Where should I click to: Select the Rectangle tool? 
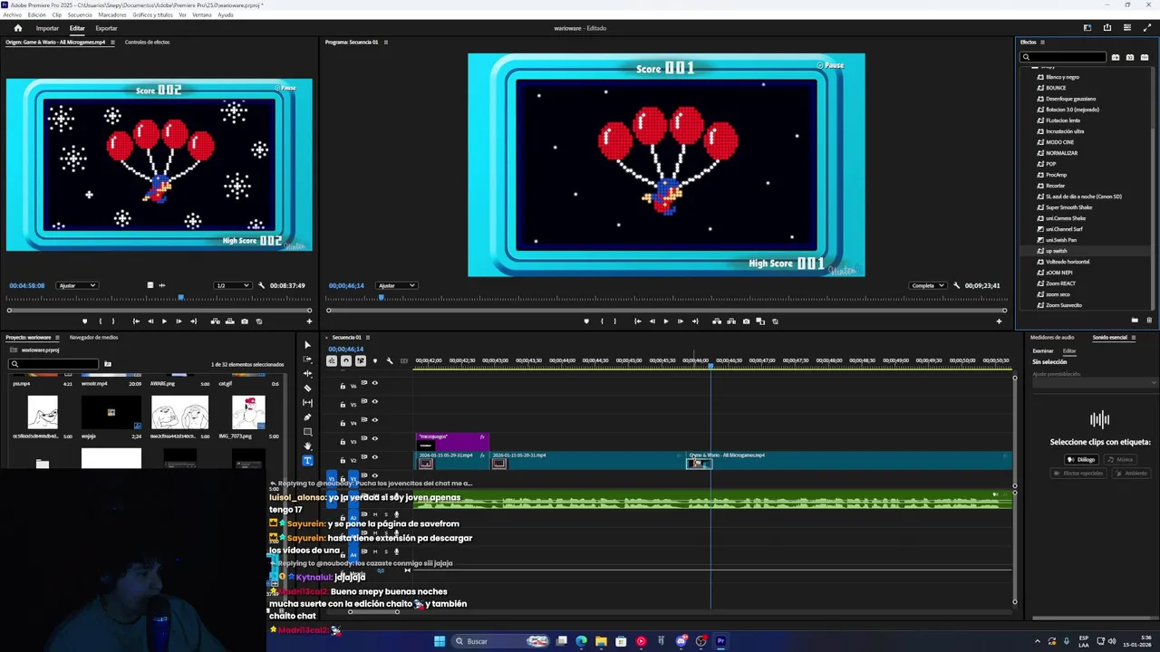pos(307,432)
